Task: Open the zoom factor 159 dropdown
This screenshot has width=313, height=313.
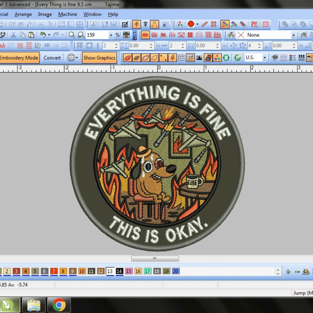Action: point(111,35)
